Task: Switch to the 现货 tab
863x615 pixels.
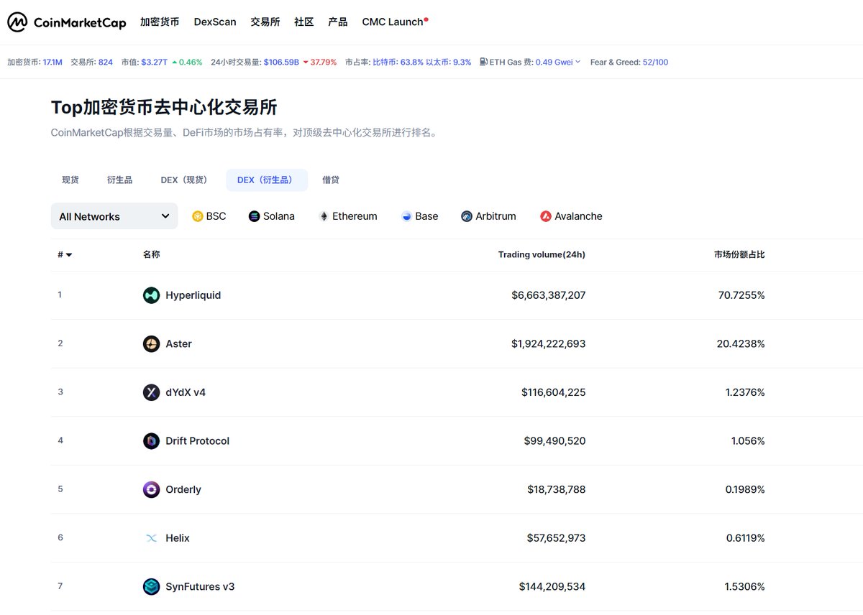Action: (x=70, y=180)
